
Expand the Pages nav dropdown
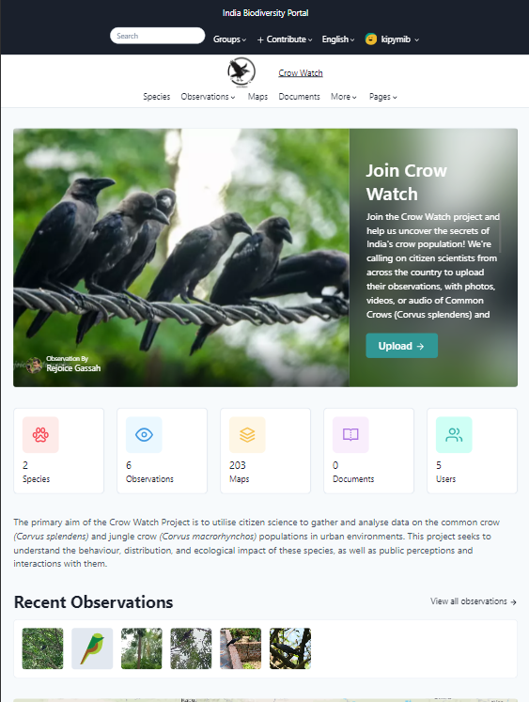tap(383, 97)
